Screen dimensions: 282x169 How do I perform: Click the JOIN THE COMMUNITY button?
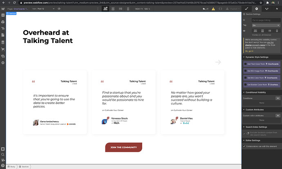pyautogui.click(x=124, y=147)
